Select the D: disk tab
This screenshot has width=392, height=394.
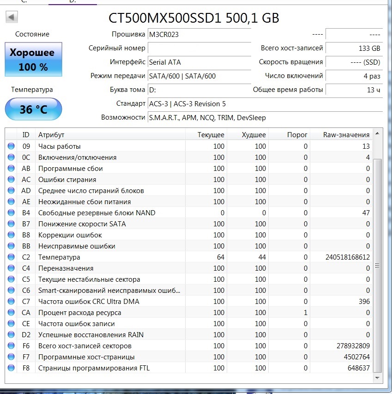(x=72, y=1)
